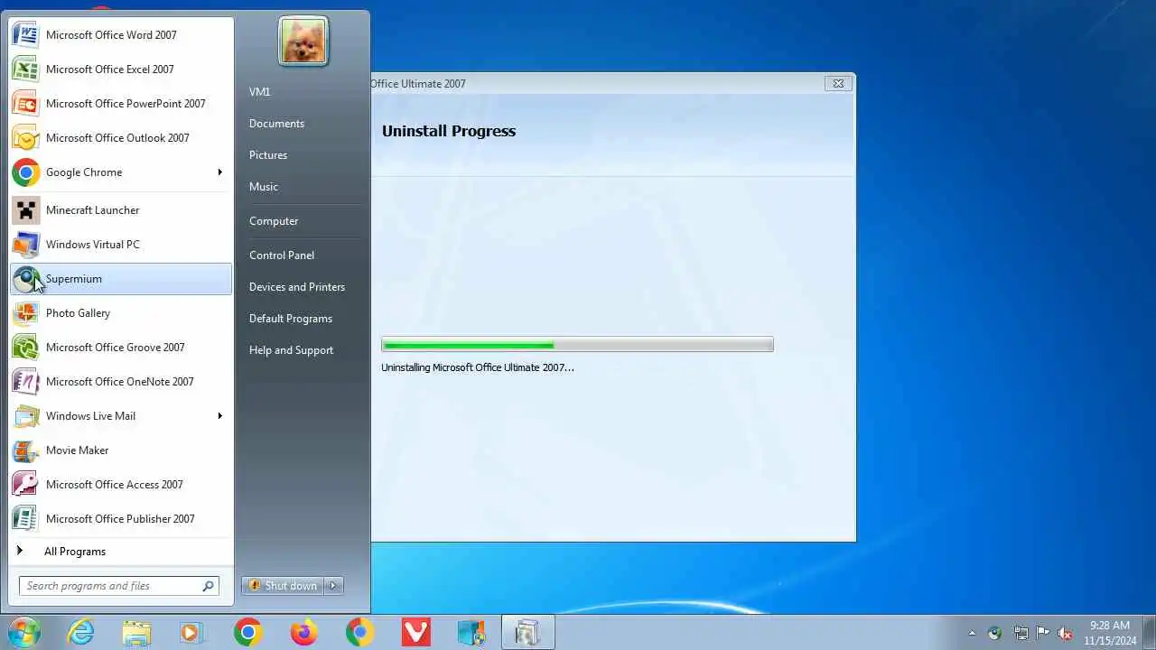Click the Supermium tray icon
This screenshot has height=650, width=1156.
pos(995,634)
